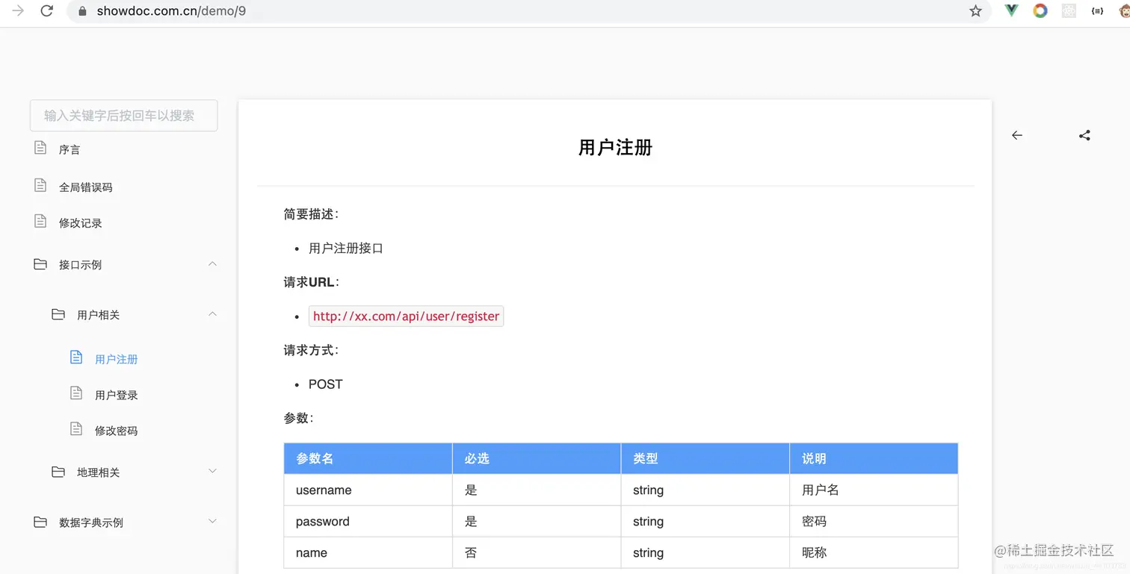
Task: Click the 用户相关 folder icon
Action: pos(58,314)
